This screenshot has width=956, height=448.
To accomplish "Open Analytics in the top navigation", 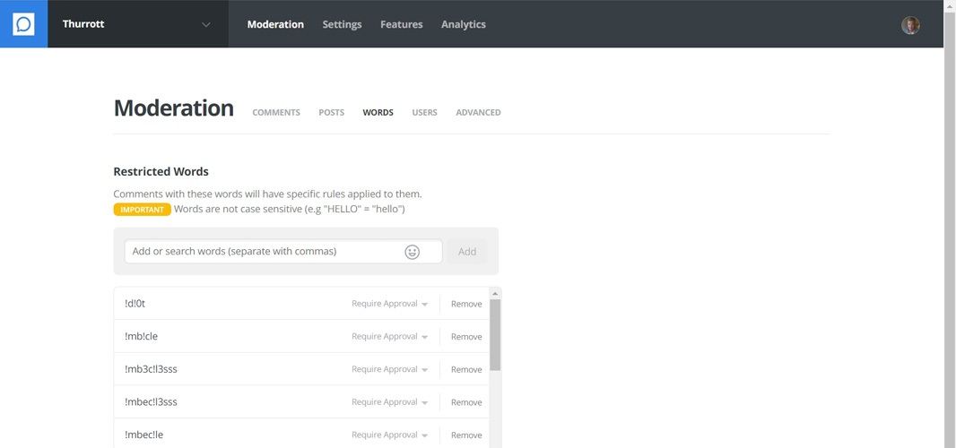I will coord(463,24).
